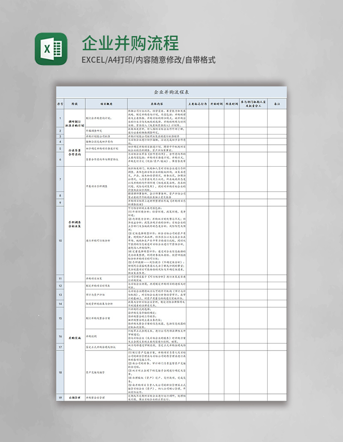The height and width of the screenshot is (442, 343).
Task: Select the 尽职调查分析决策 stage cell
Action: pyautogui.click(x=75, y=224)
